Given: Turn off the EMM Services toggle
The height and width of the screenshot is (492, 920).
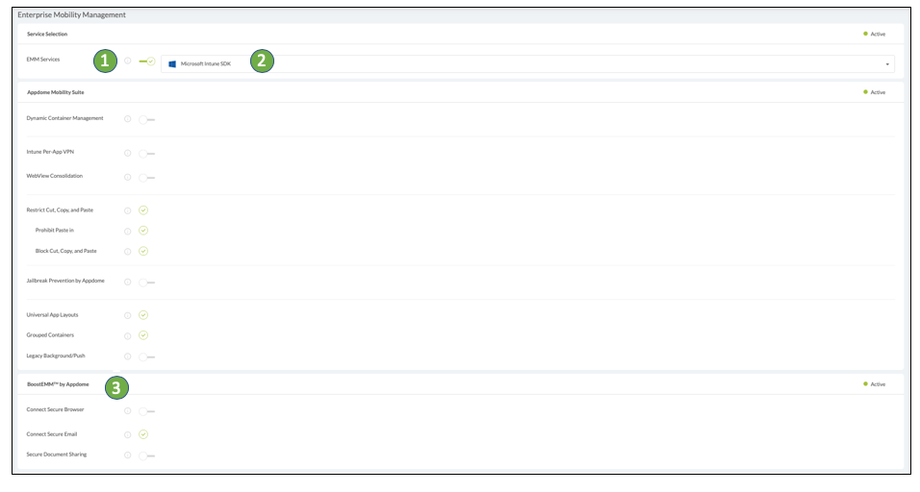Looking at the screenshot, I should [147, 61].
